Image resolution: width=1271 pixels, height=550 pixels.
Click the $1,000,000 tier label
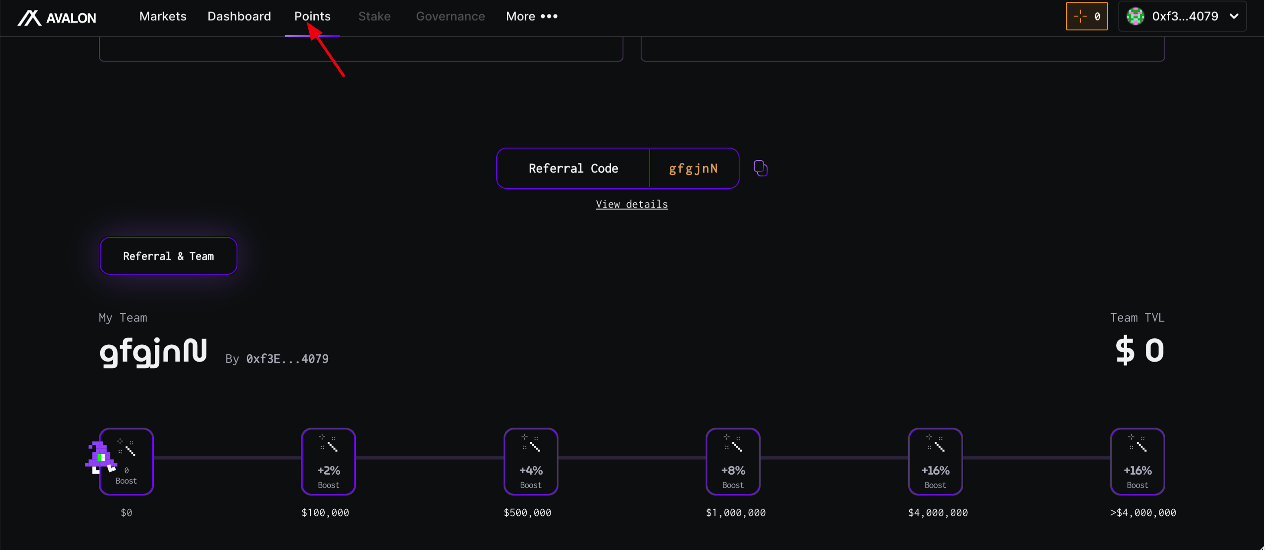pos(736,513)
